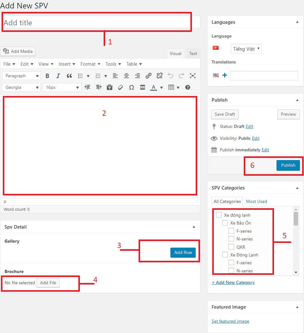Open the Georgia font family dropdown
The height and width of the screenshot is (333, 304).
[22, 88]
